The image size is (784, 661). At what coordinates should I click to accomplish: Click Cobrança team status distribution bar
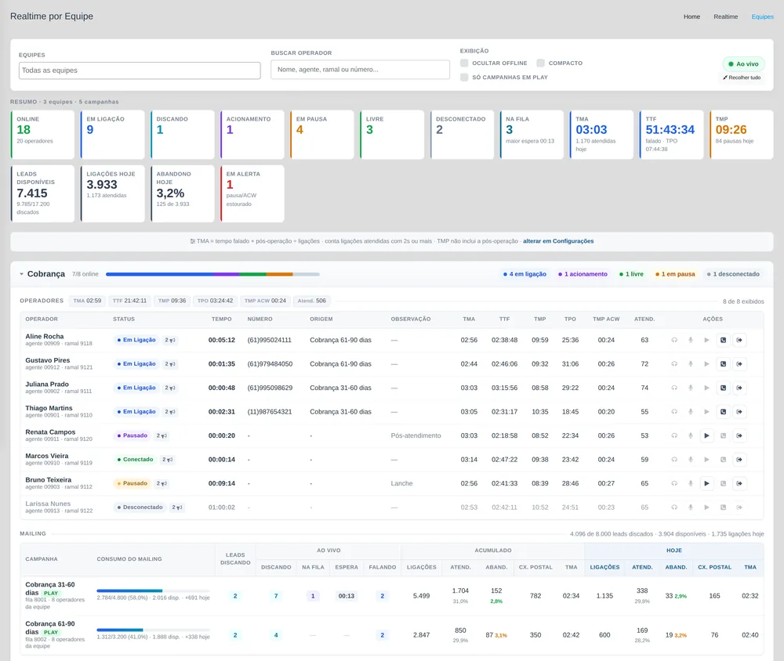tap(212, 274)
